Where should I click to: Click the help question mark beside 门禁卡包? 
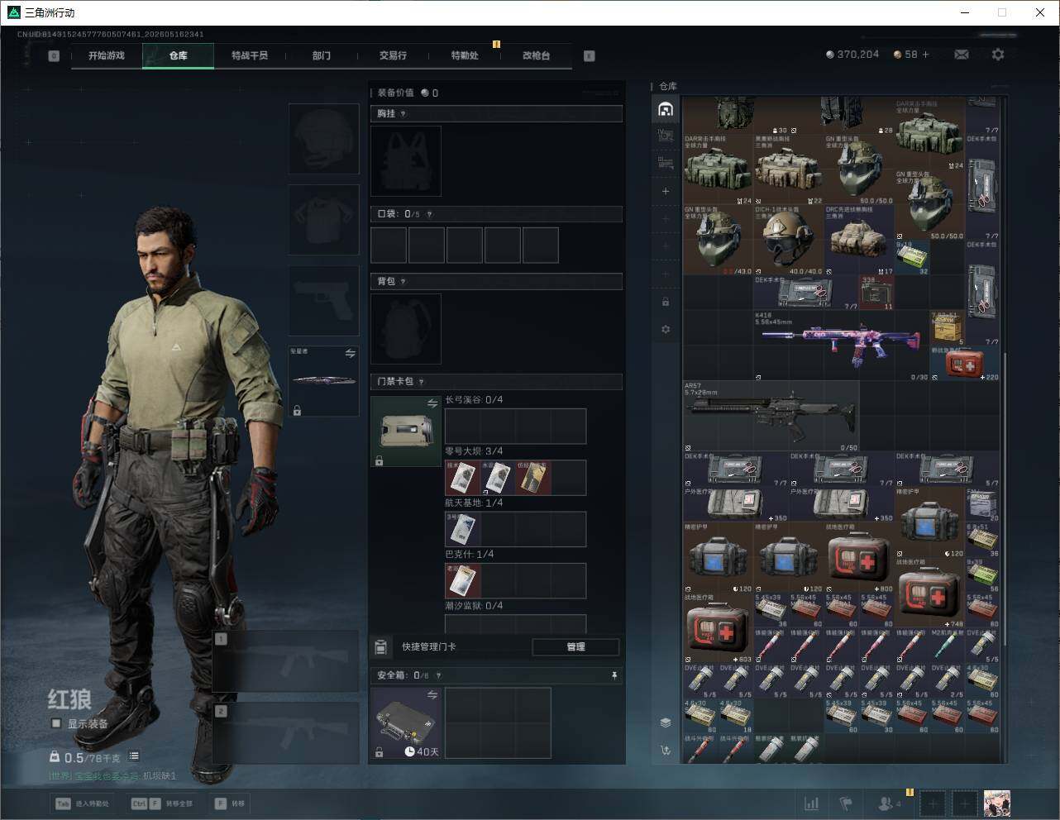(421, 382)
